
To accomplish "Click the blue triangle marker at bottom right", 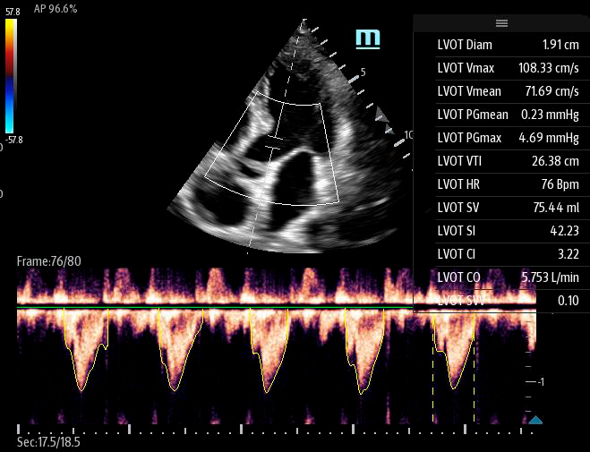I will click(535, 419).
